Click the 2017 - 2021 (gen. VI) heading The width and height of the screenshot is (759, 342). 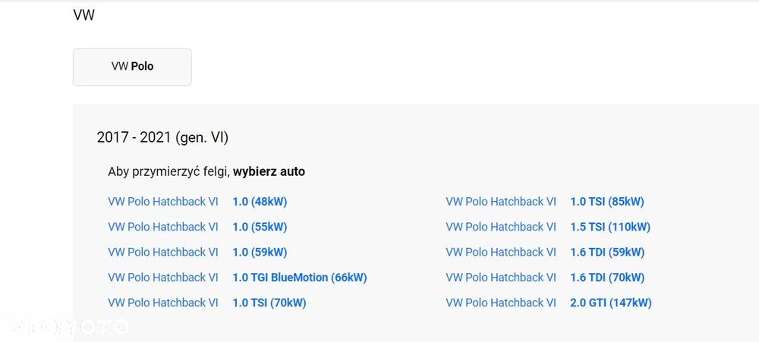162,137
